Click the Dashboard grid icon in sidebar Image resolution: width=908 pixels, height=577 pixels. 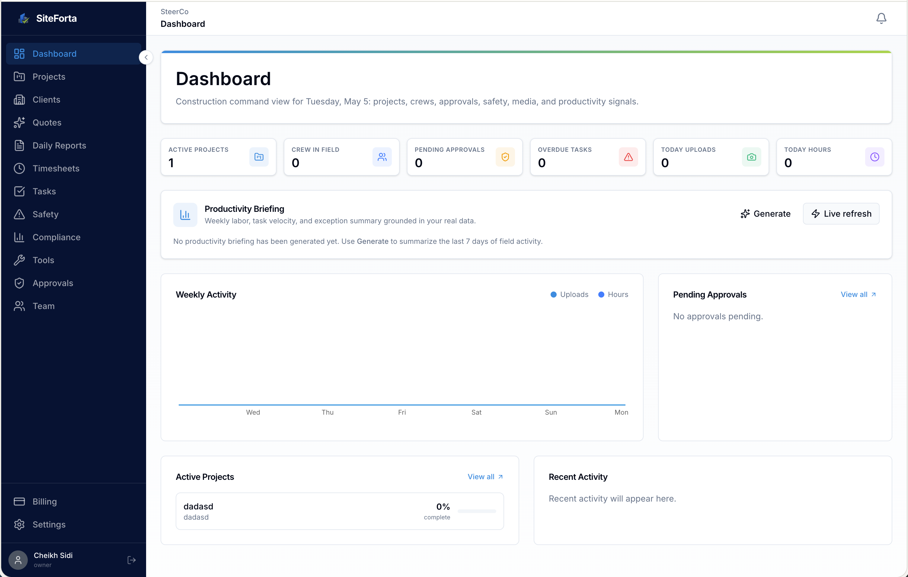click(x=19, y=53)
